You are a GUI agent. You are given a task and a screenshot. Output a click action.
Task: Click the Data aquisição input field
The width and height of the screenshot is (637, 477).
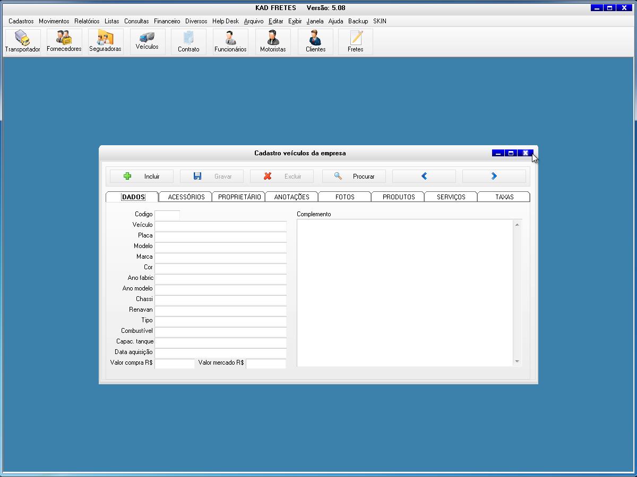[x=220, y=353]
